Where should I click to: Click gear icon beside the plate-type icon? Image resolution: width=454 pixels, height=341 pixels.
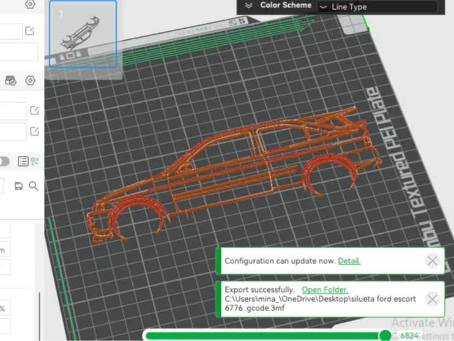click(30, 81)
